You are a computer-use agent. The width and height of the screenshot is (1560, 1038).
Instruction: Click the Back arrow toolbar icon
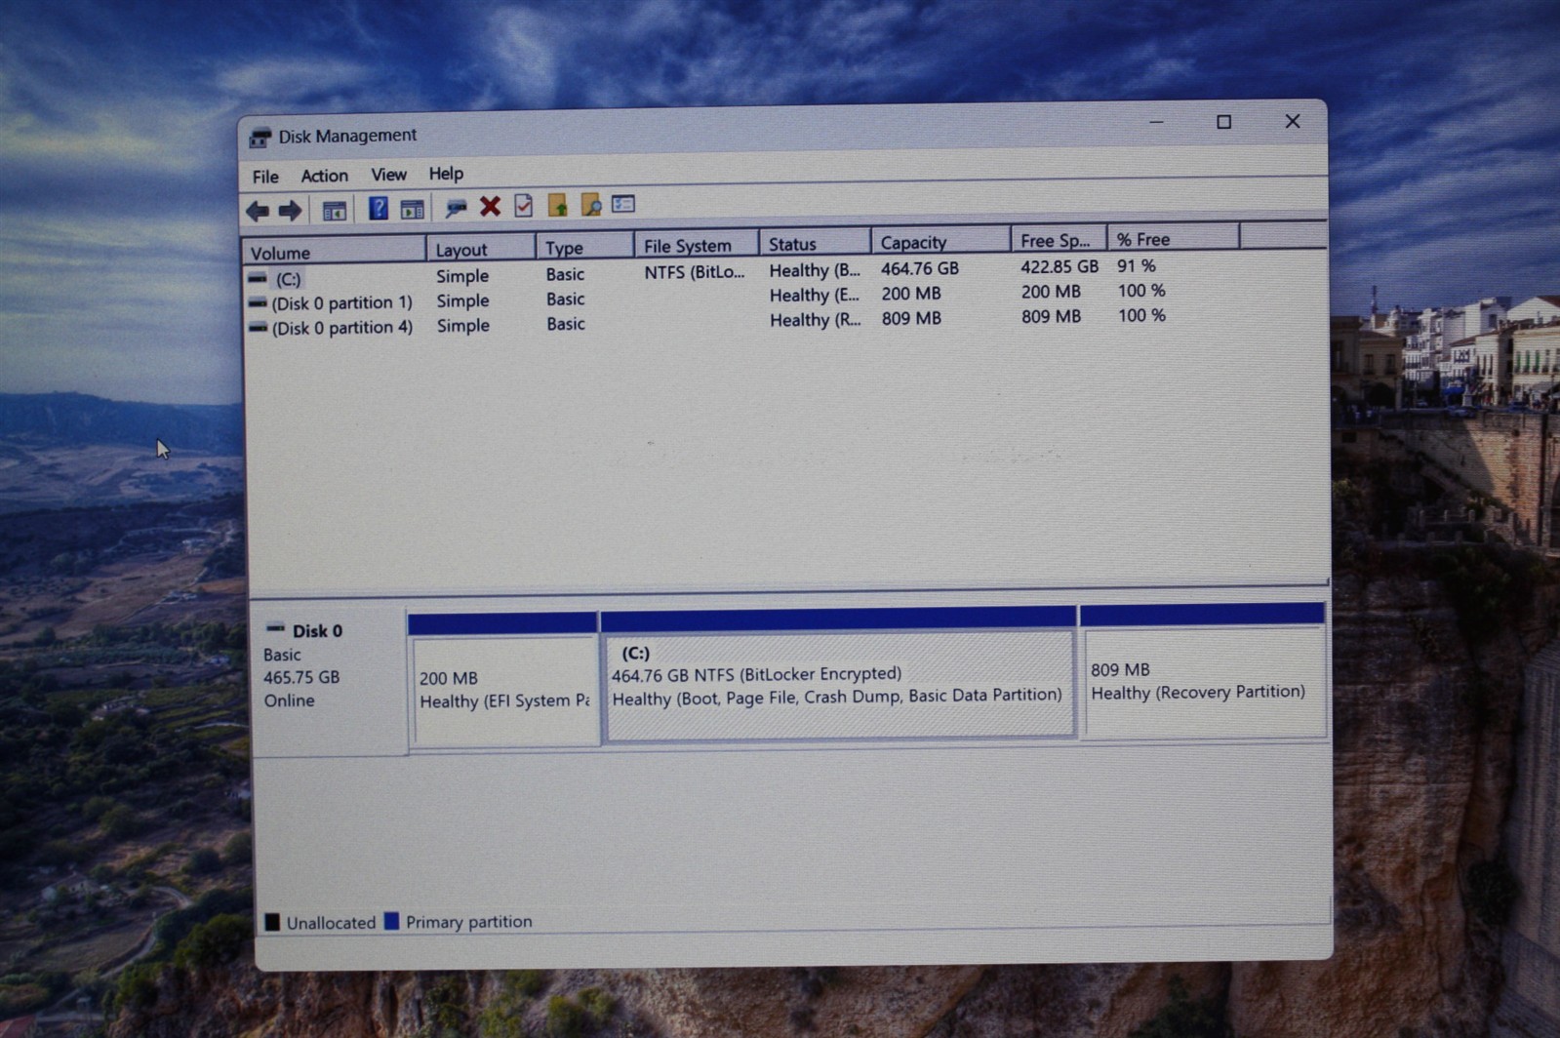[x=258, y=211]
